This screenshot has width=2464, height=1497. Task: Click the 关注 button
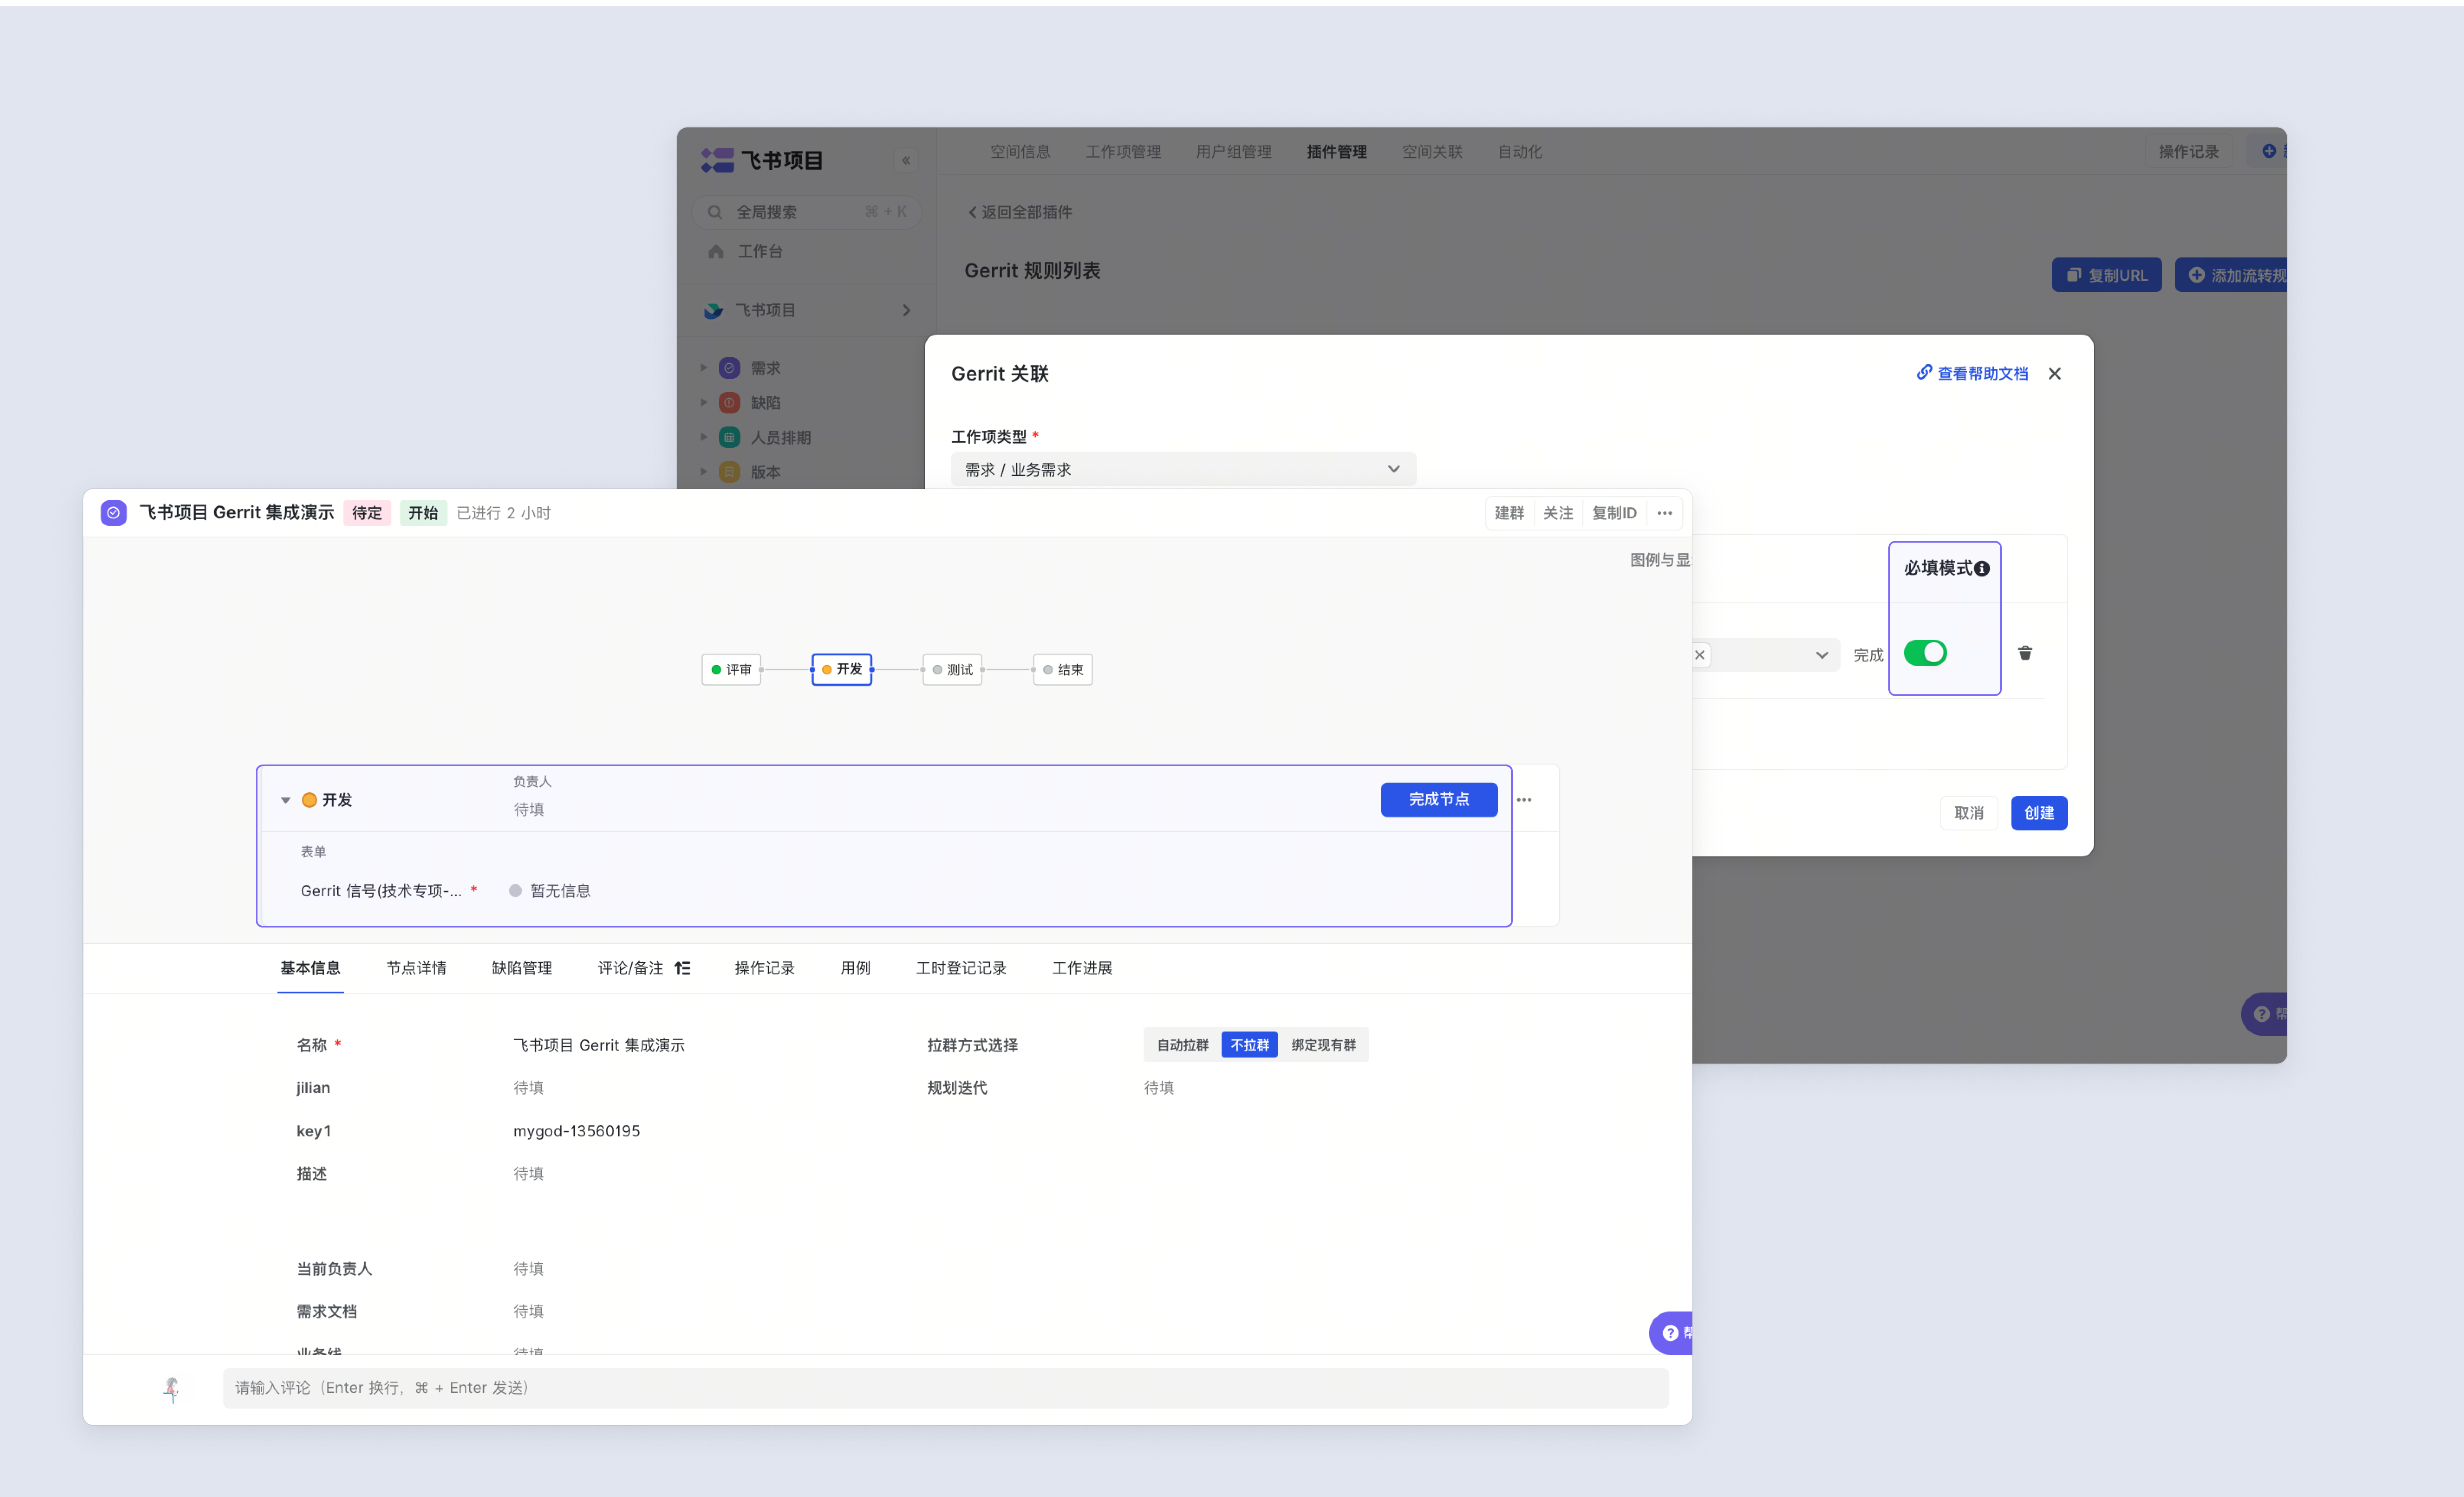click(x=1558, y=513)
